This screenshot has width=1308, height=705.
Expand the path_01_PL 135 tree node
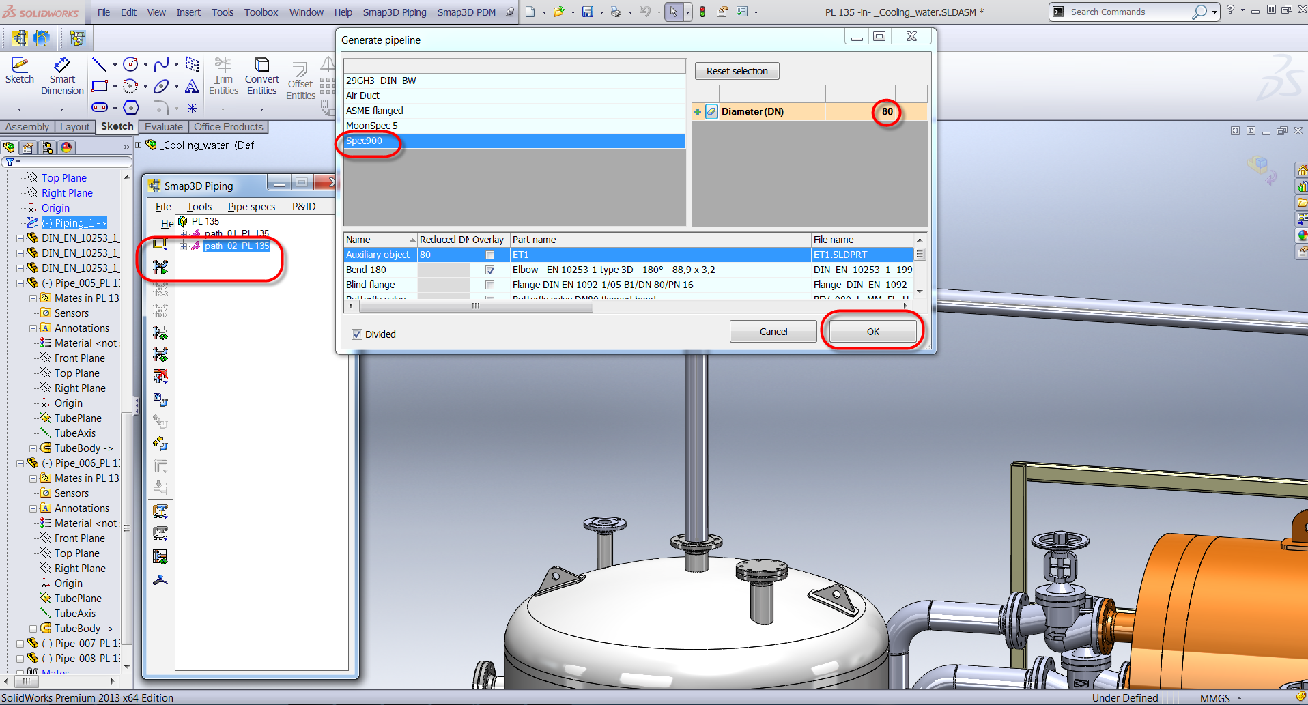(x=184, y=233)
